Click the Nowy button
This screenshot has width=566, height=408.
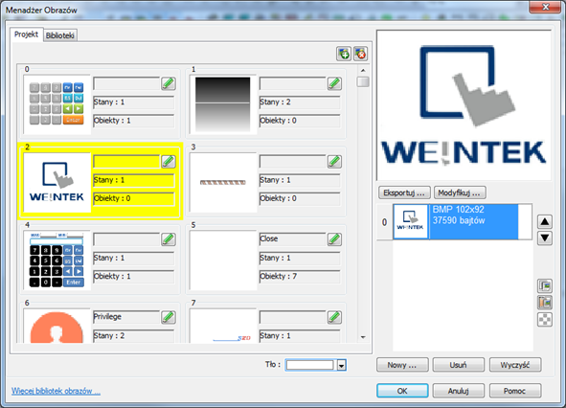click(402, 365)
